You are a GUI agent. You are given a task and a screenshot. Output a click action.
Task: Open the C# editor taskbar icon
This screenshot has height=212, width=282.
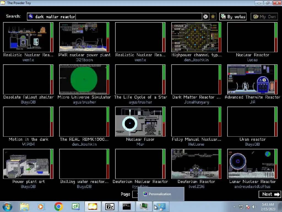(x=75, y=206)
